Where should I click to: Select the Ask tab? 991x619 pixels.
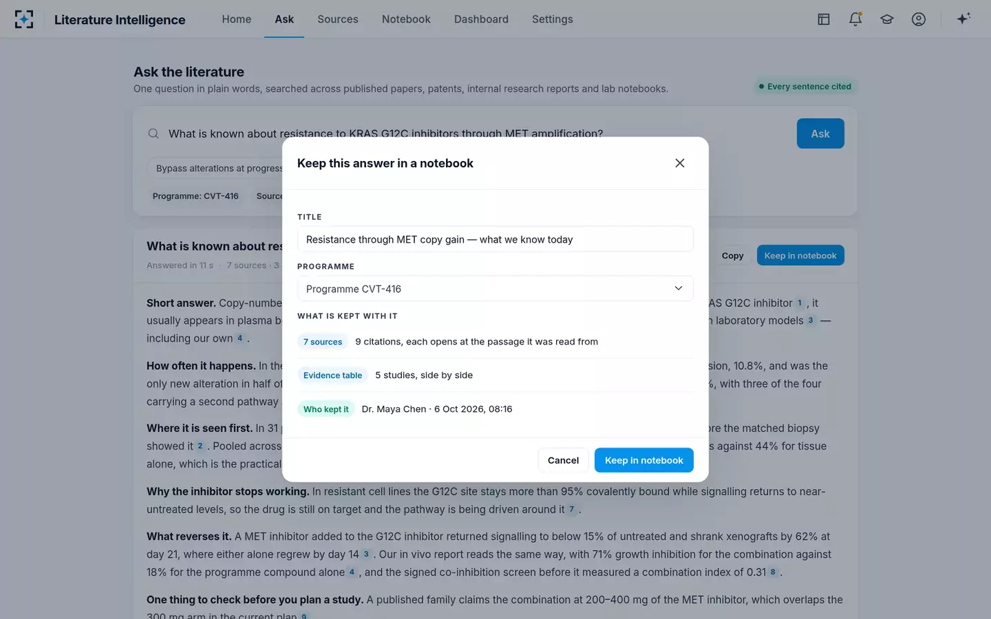coord(284,19)
